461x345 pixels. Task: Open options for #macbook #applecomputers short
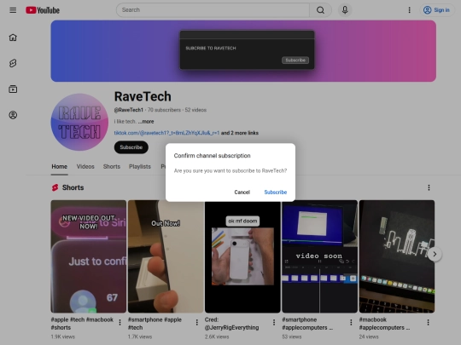click(428, 322)
